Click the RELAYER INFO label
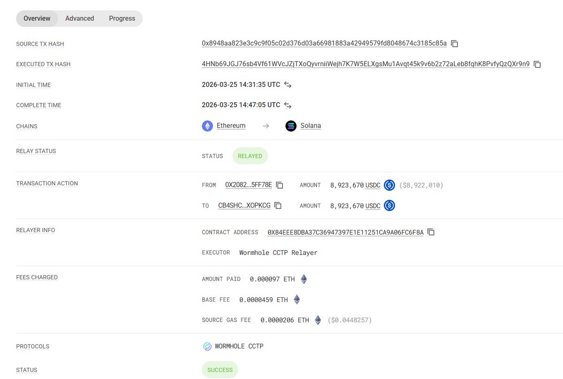 coord(36,230)
